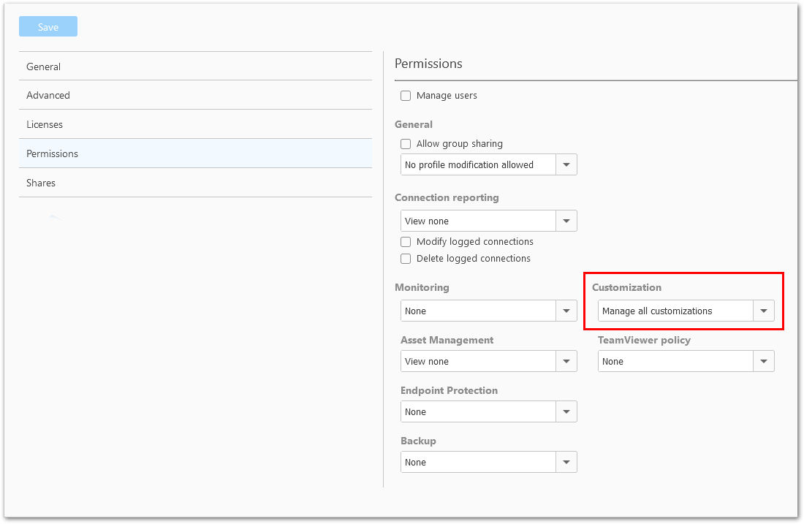Open the Manage all customizations dropdown
The width and height of the screenshot is (804, 524).
click(x=686, y=311)
